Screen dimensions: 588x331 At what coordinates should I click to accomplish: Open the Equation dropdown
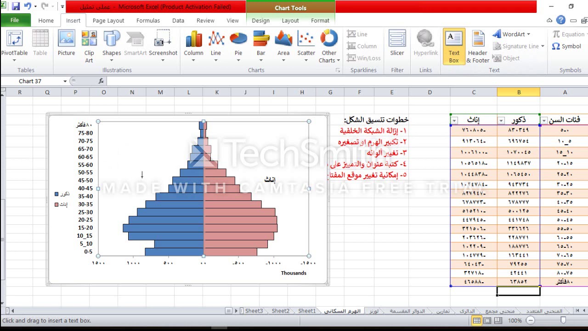[569, 34]
